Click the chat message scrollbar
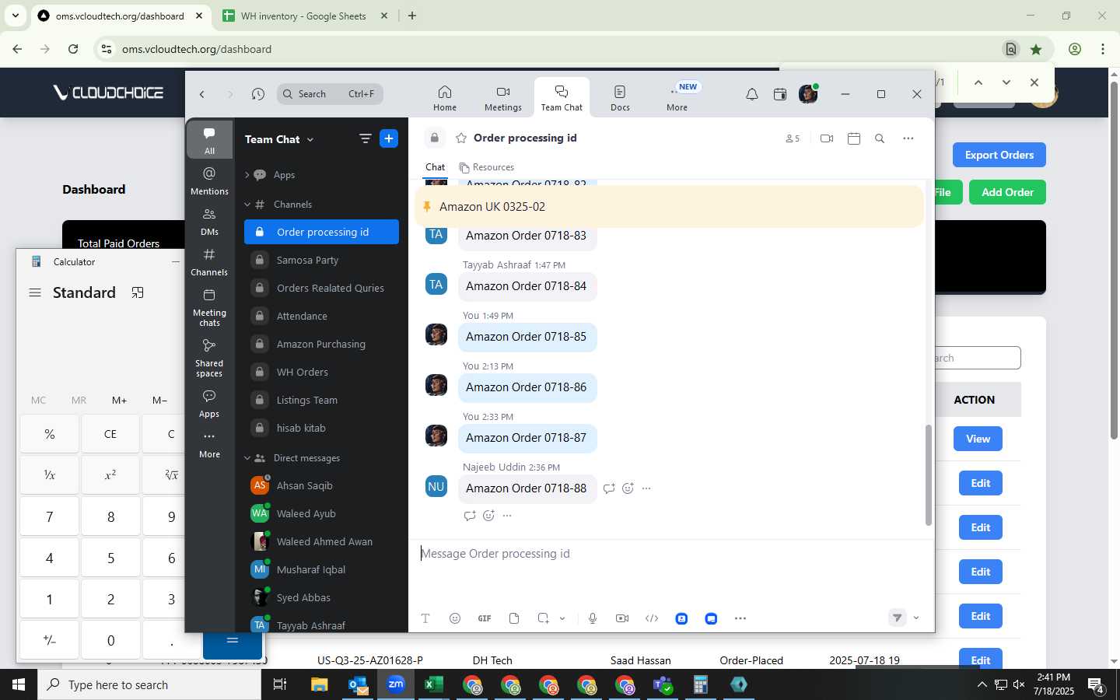 [927, 474]
